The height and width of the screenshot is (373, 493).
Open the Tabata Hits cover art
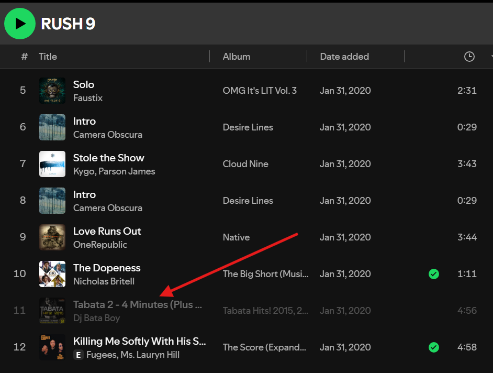pos(52,311)
